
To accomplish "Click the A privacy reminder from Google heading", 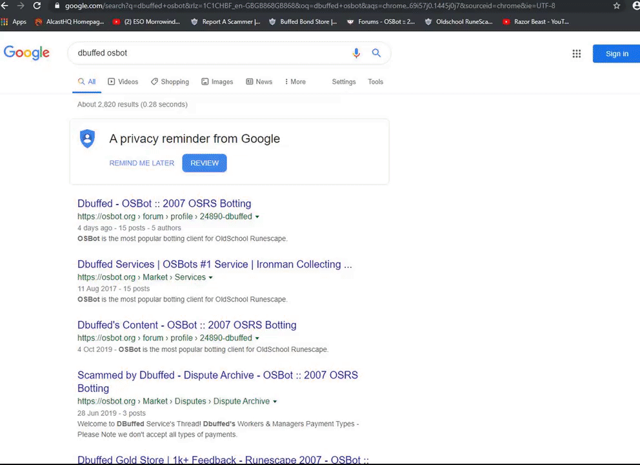I will coord(194,138).
